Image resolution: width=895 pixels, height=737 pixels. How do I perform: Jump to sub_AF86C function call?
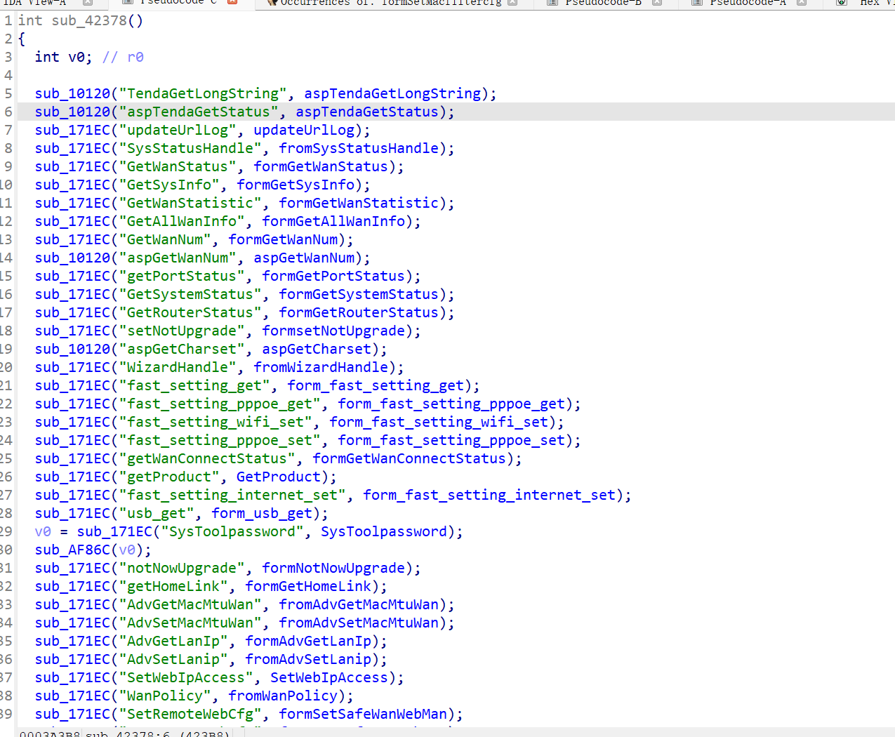coord(72,550)
